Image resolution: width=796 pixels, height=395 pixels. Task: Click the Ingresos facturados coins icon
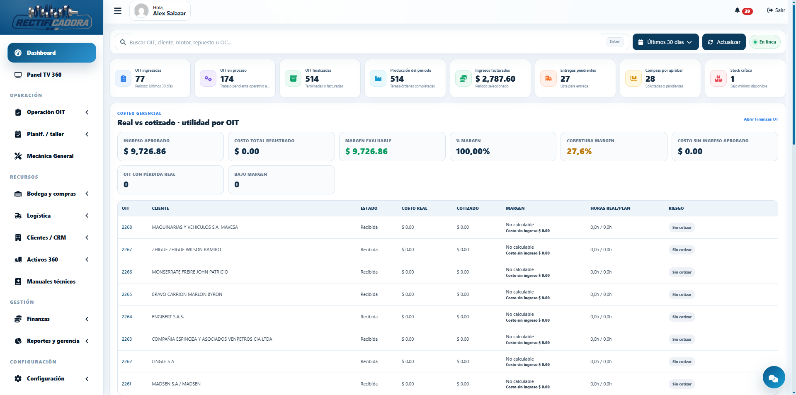(463, 78)
